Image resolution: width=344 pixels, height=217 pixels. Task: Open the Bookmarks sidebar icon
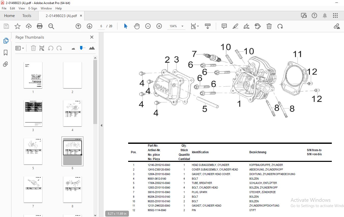click(x=6, y=53)
